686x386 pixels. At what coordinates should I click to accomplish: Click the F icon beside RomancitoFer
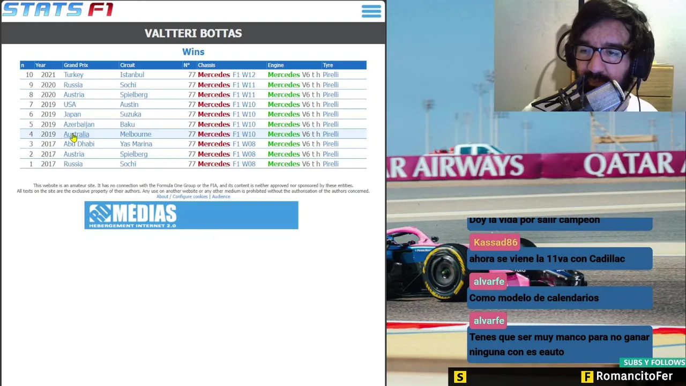[587, 377]
